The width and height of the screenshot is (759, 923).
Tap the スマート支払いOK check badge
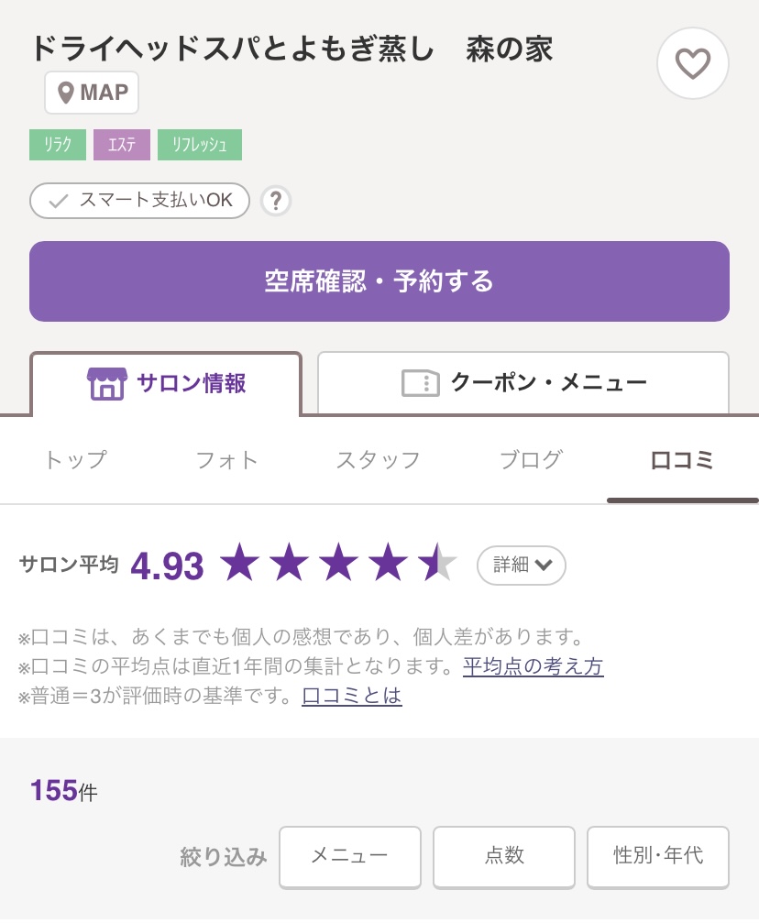click(139, 201)
